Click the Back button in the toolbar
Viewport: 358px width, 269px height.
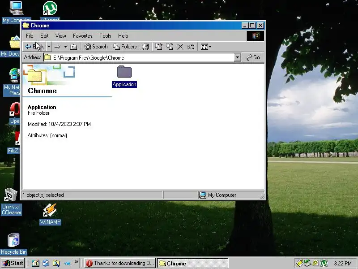pos(34,47)
